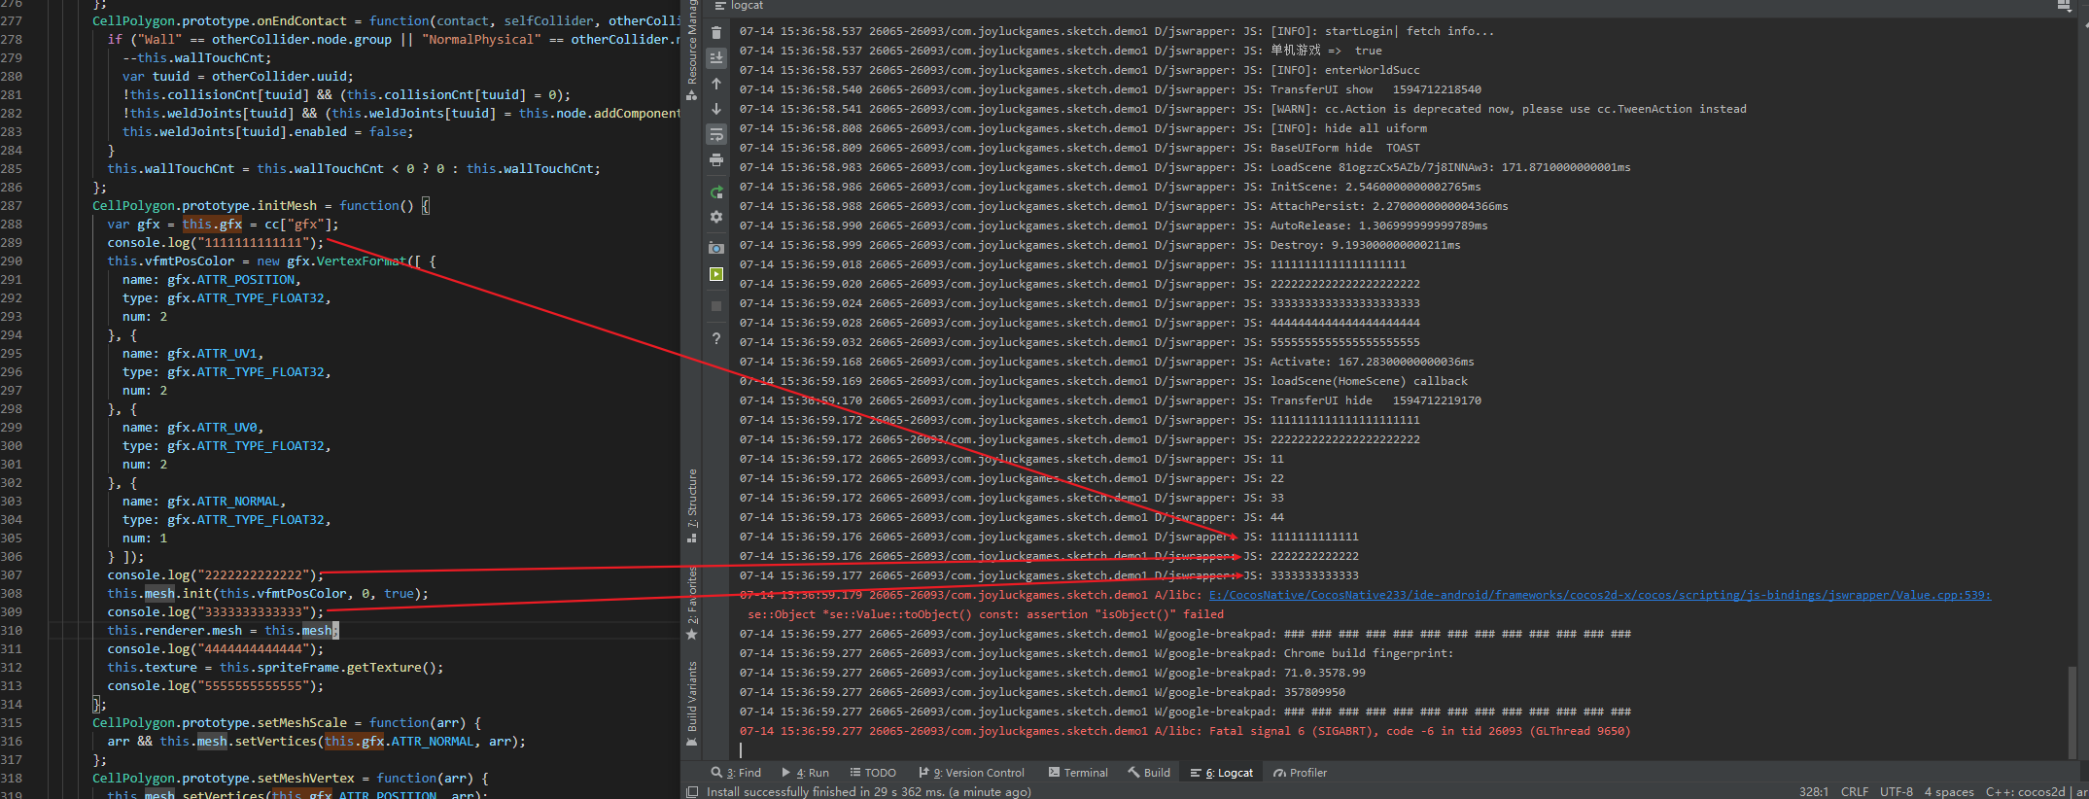The width and height of the screenshot is (2089, 799).
Task: Open the Resource Manager side panel
Action: pyautogui.click(x=692, y=51)
